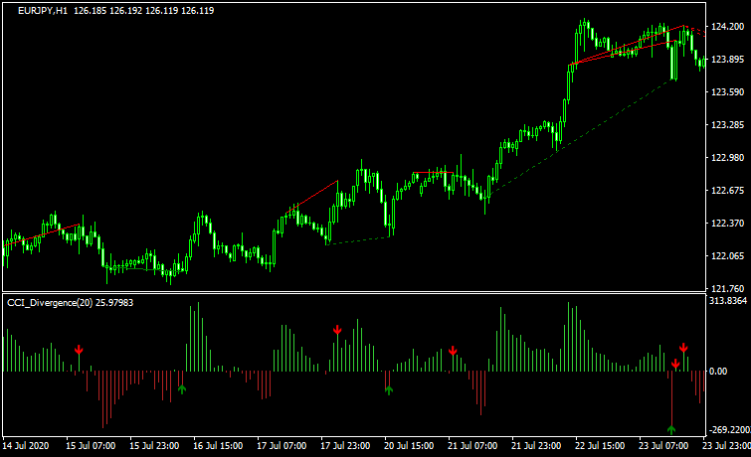Click the 0.00 level on indicator scale

point(719,372)
